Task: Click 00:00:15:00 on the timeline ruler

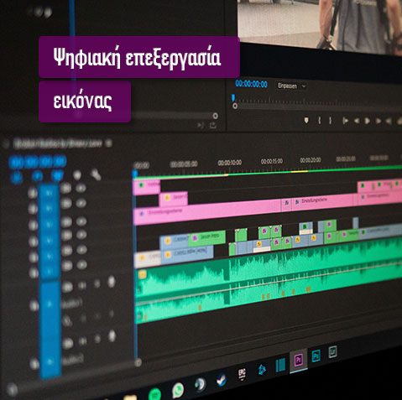Action: coord(272,161)
